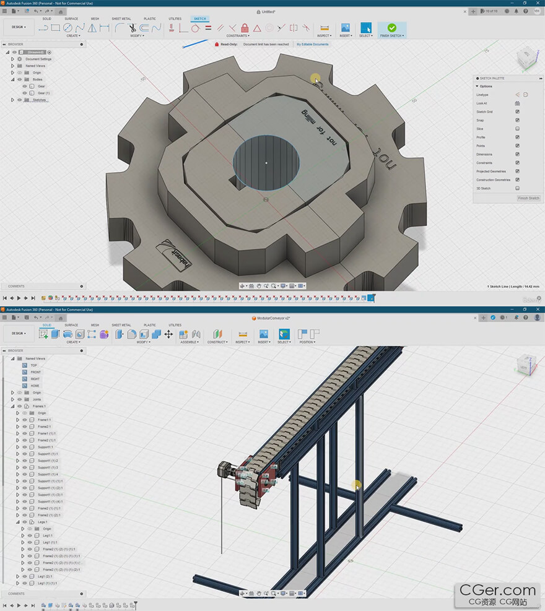Click the Insert image icon in top toolbar
This screenshot has width=545, height=611.
345,28
